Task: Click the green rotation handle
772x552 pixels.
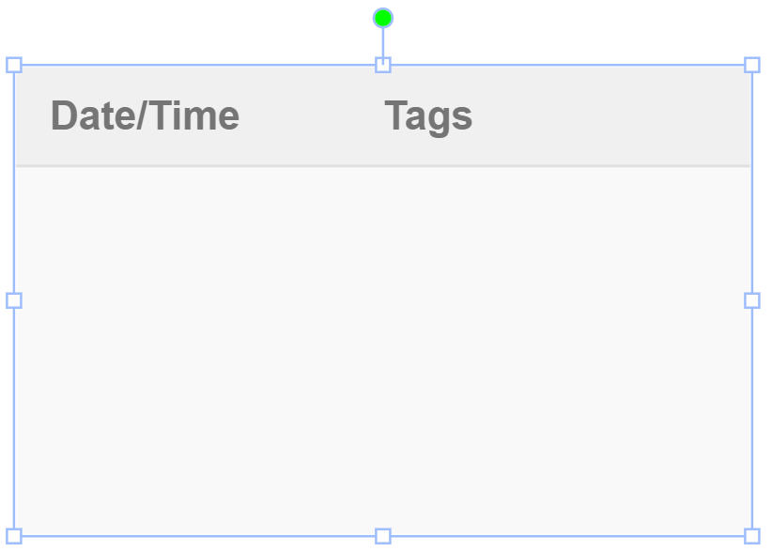Action: click(x=382, y=18)
